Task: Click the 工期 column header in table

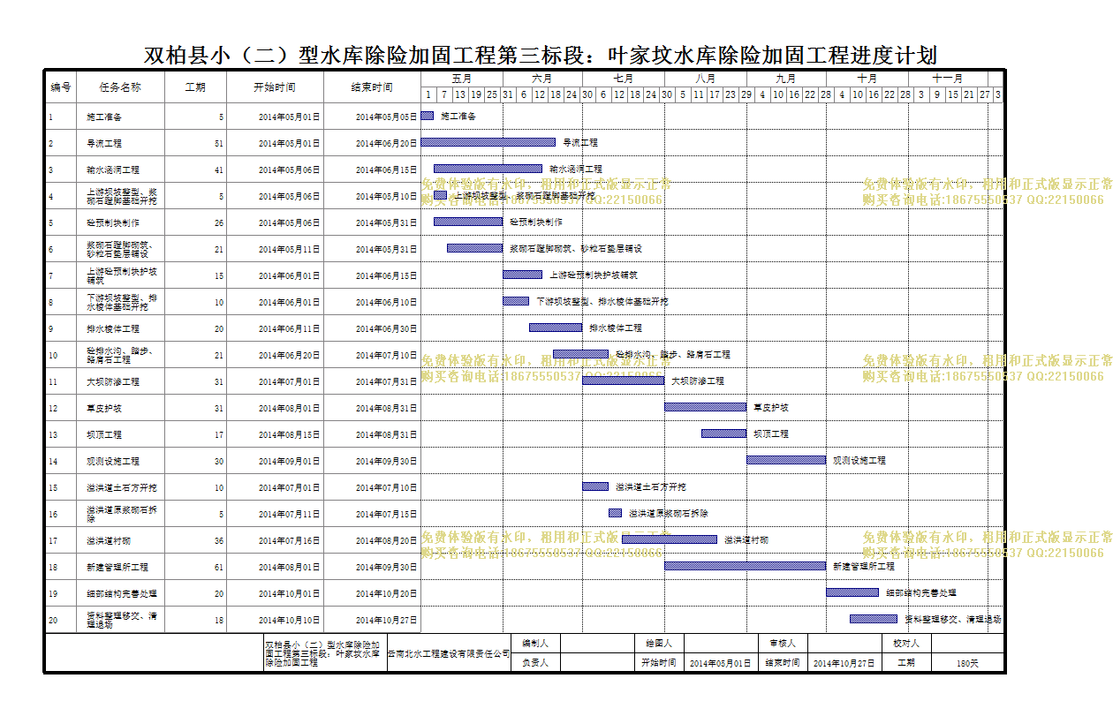Action: (x=195, y=87)
